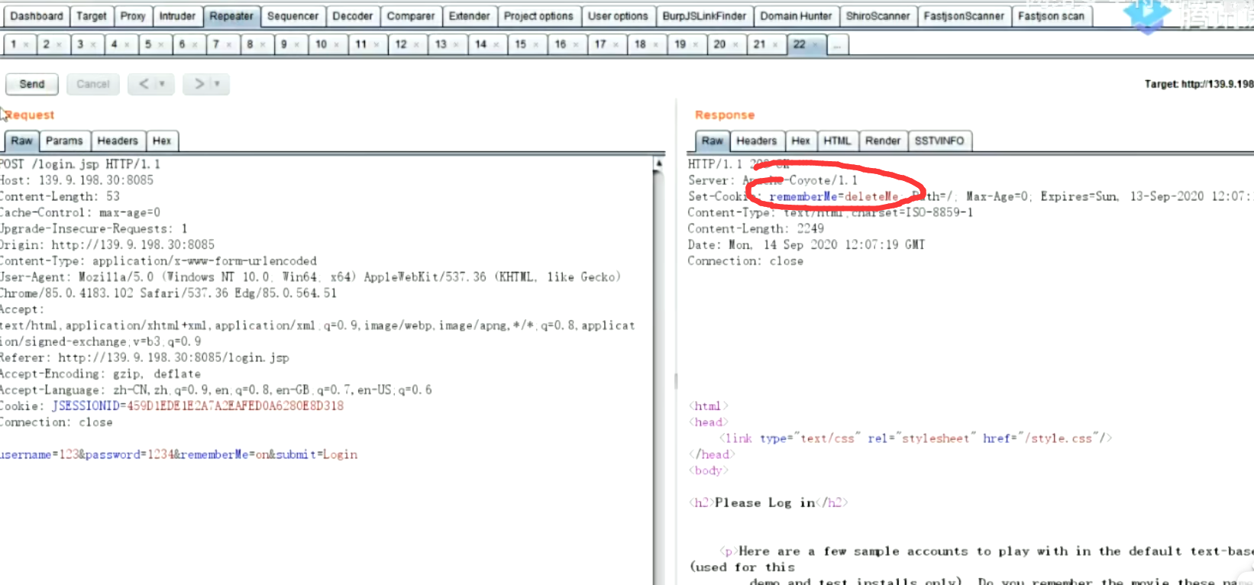Open the Decoder tab

(353, 16)
